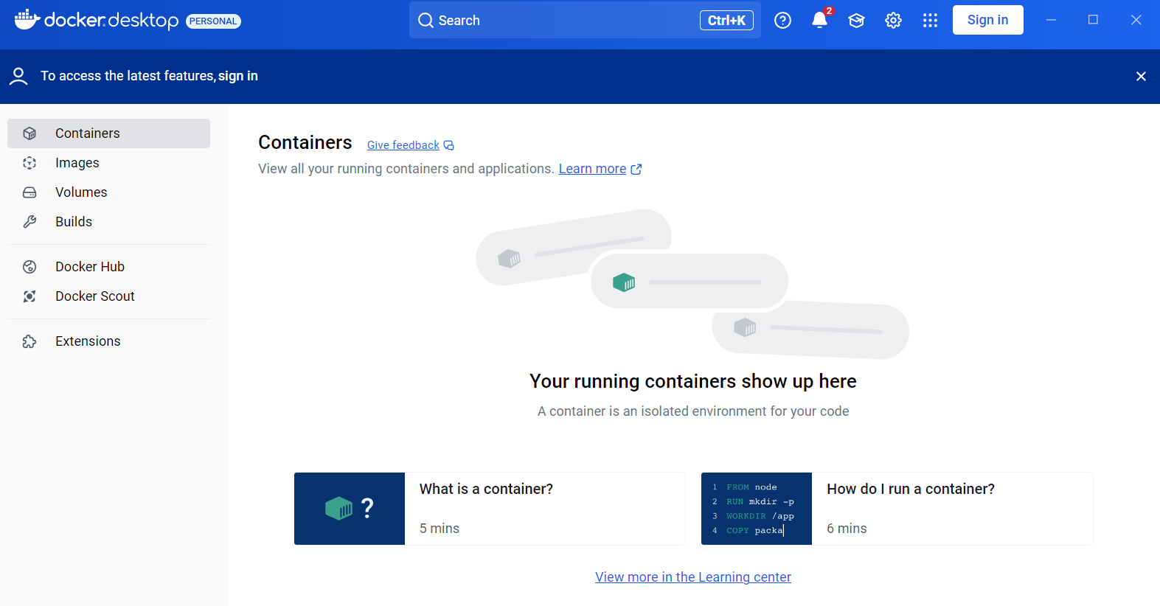Image resolution: width=1160 pixels, height=606 pixels.
Task: Open the help question mark icon
Action: [x=782, y=20]
